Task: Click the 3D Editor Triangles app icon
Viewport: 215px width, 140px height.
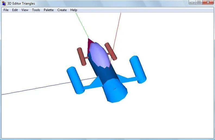Action: (4, 3)
